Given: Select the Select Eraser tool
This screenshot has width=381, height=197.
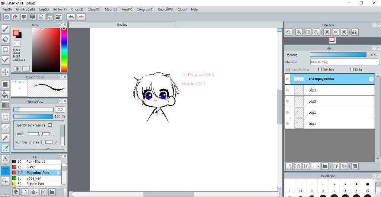Looking at the screenshot, I should 5,158.
